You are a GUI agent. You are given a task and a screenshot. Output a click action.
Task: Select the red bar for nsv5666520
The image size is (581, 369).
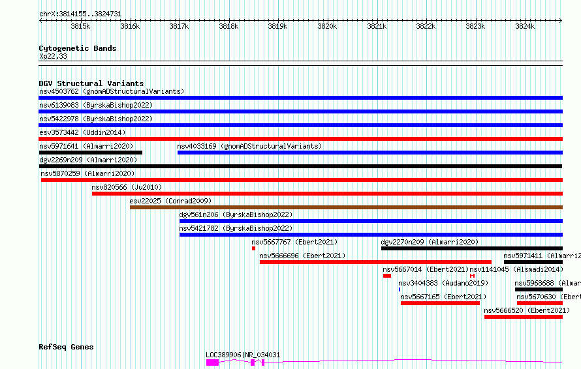coord(523,317)
